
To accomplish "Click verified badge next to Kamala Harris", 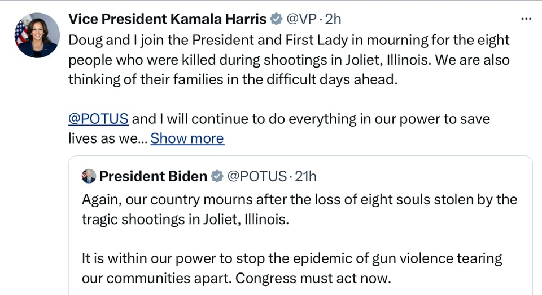I will click(276, 19).
